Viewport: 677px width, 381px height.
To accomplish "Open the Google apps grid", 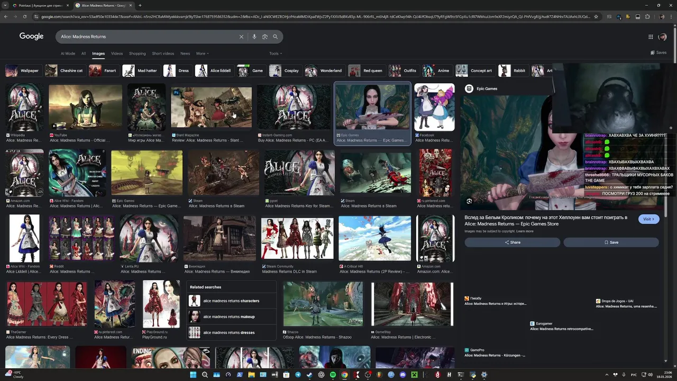I will pos(651,37).
